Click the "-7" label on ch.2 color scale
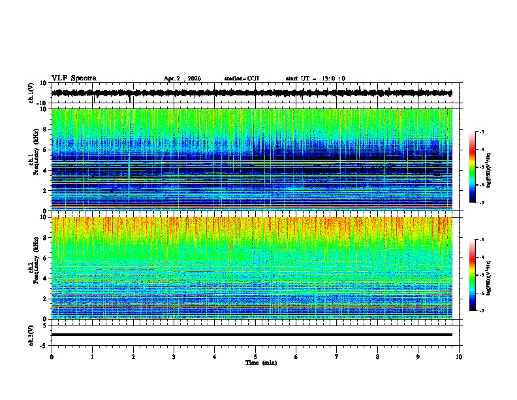517x400 pixels. pyautogui.click(x=481, y=310)
